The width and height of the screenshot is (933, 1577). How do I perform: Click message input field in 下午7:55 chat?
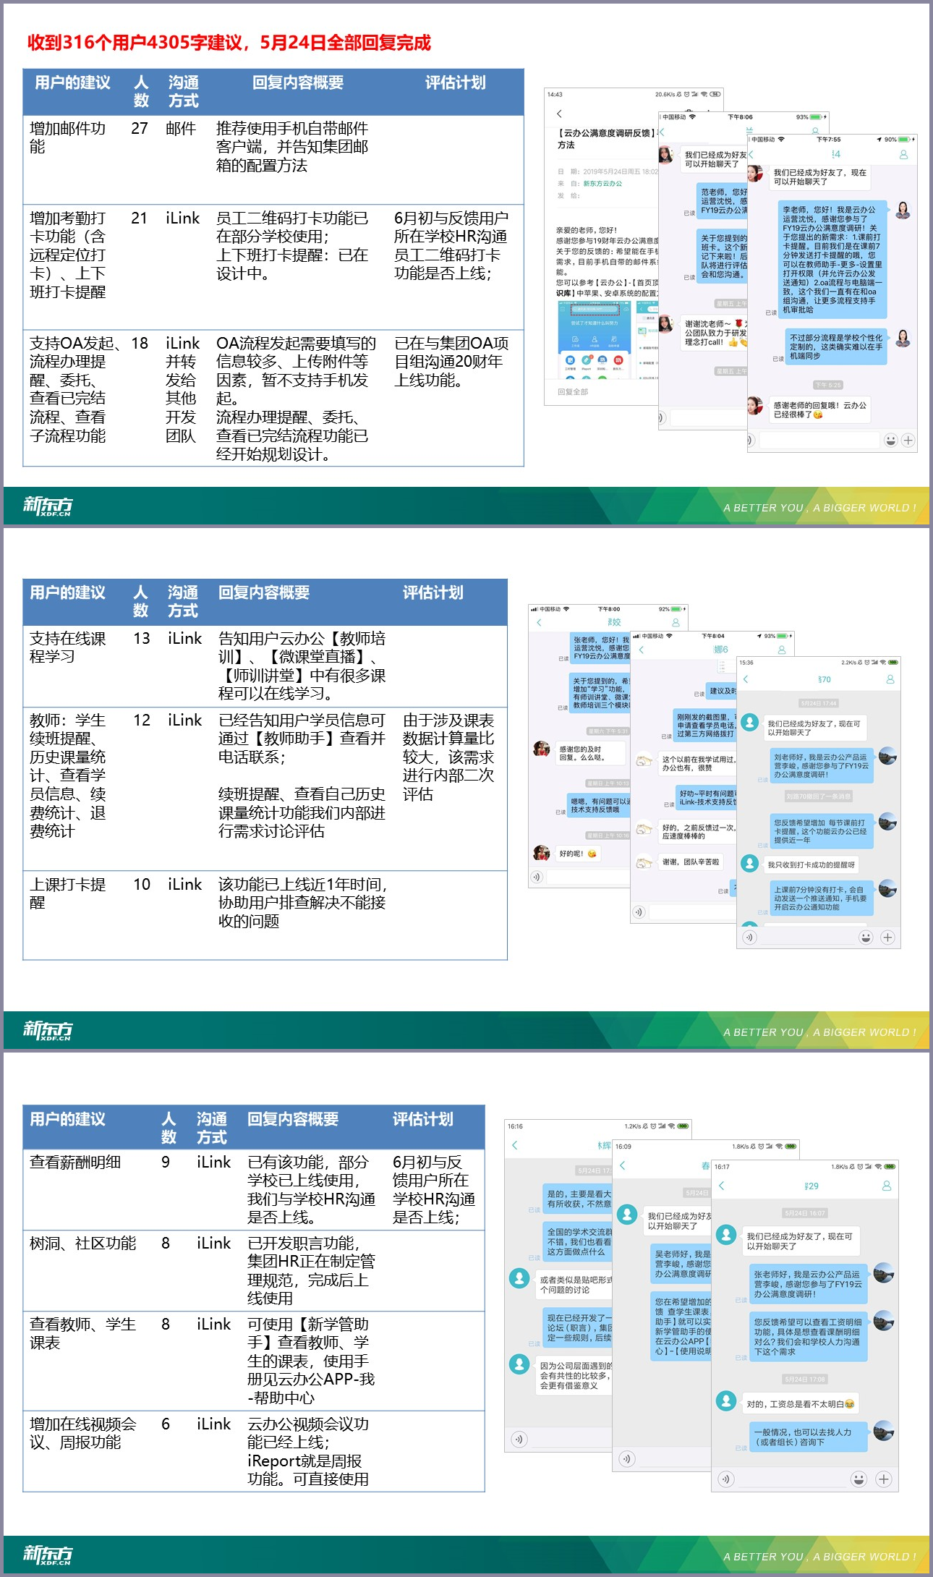817,440
